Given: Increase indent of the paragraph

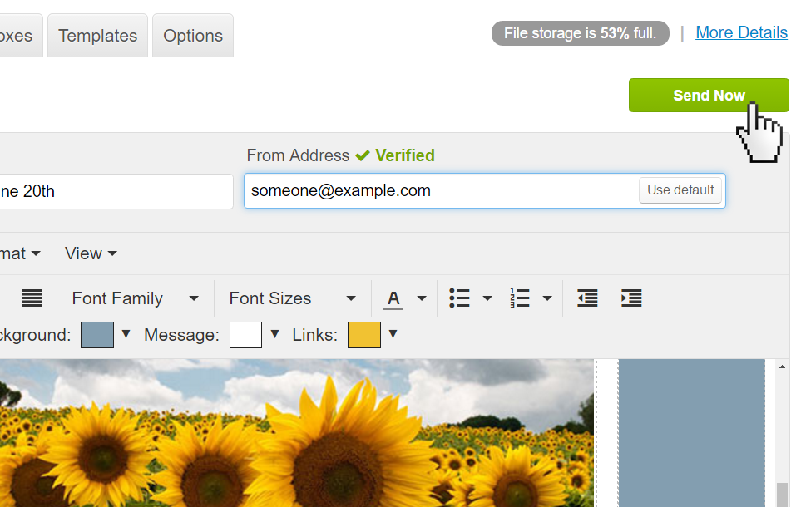Looking at the screenshot, I should tap(630, 298).
